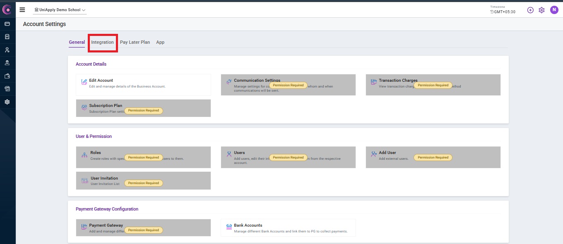Switch to the Pay Later Plan tab

pyautogui.click(x=135, y=42)
